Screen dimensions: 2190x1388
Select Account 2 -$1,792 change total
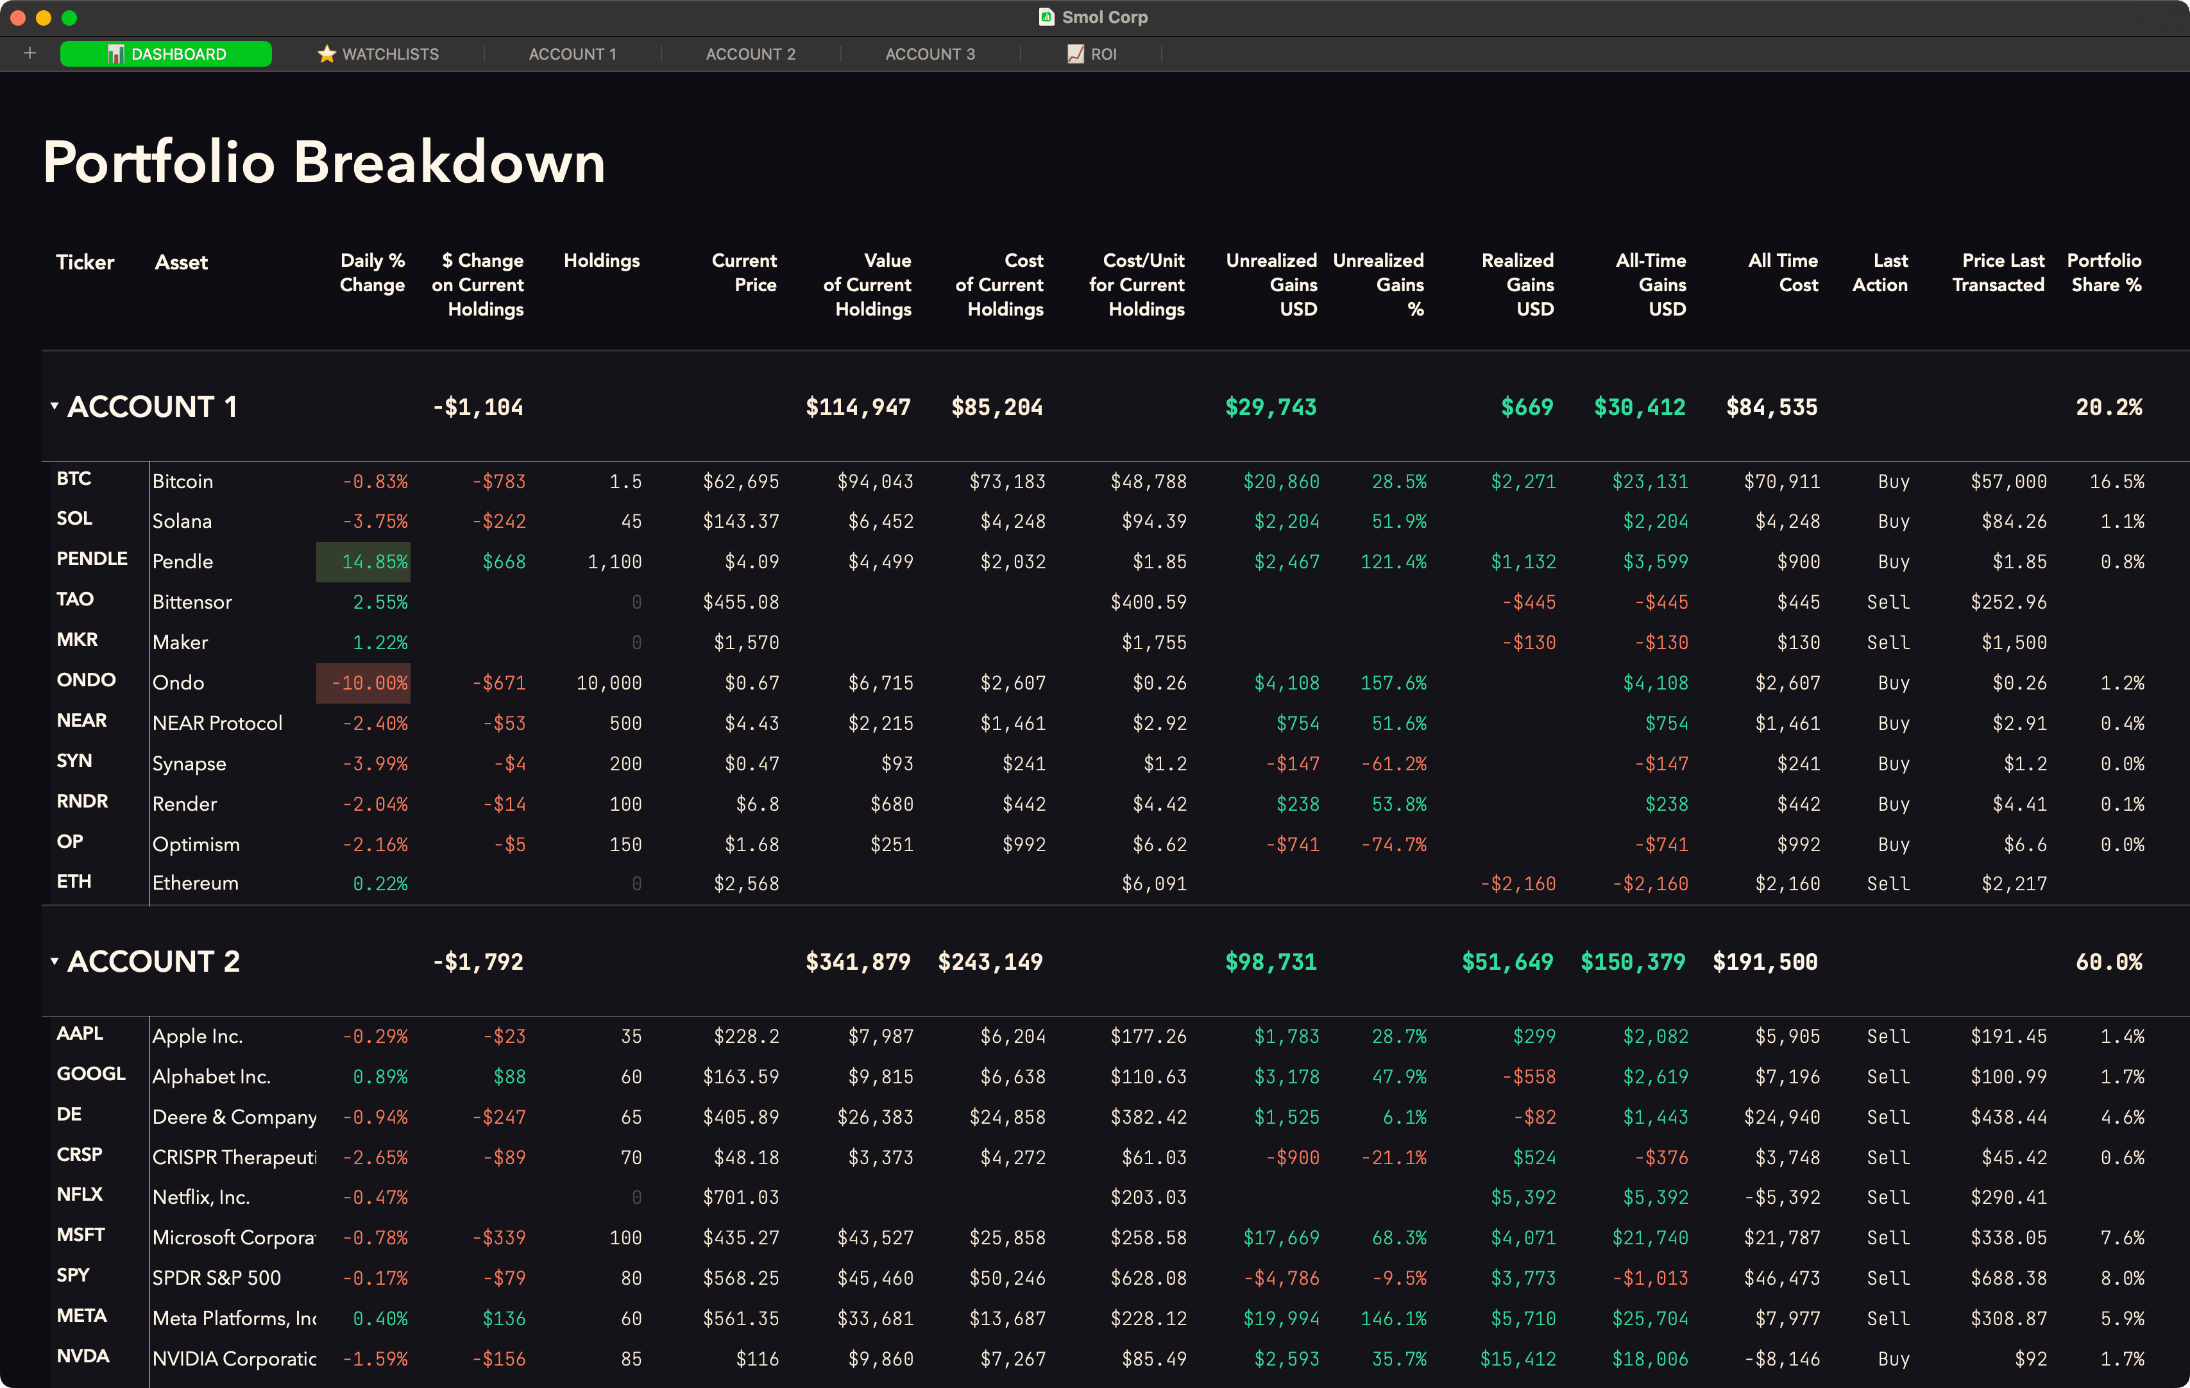click(x=477, y=961)
